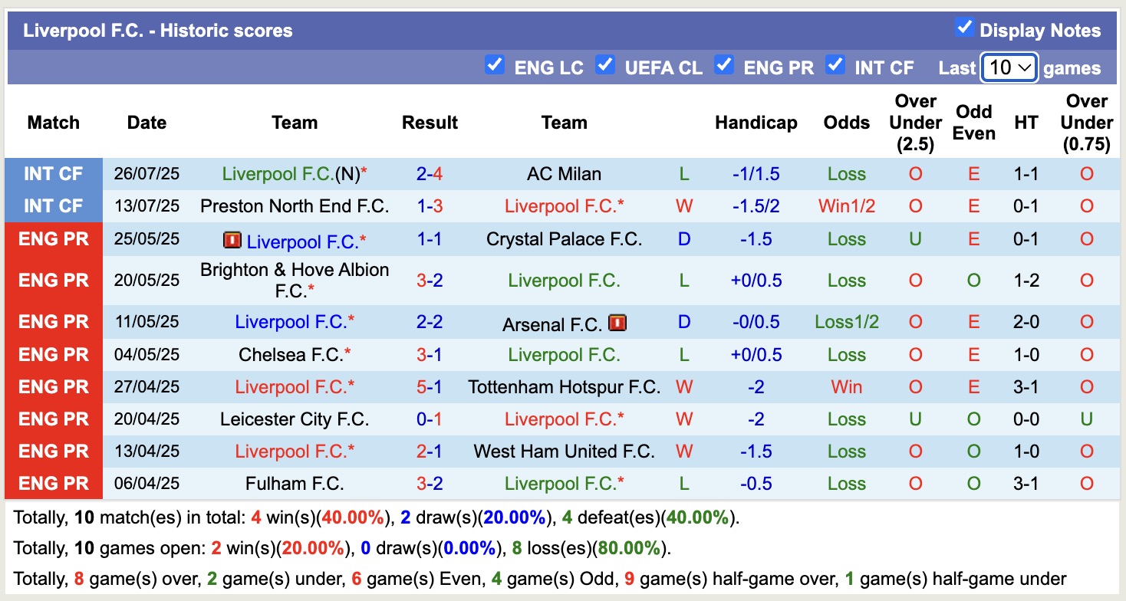Click the red card icon next to Arsenal F.C.

617,323
